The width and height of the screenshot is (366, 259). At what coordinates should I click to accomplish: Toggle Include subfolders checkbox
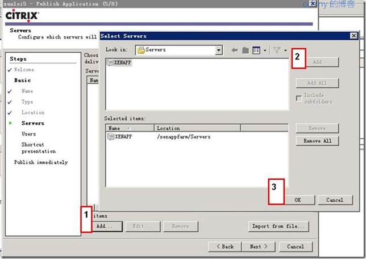click(298, 99)
